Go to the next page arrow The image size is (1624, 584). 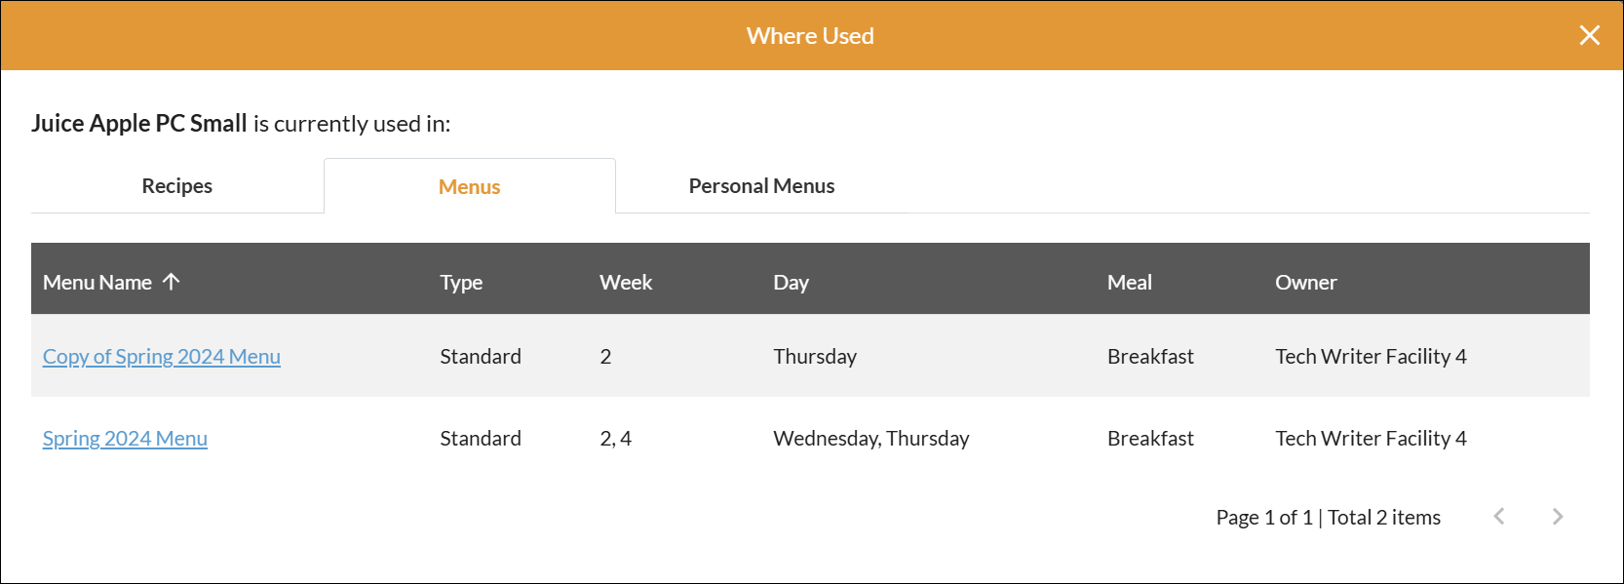[x=1557, y=517]
